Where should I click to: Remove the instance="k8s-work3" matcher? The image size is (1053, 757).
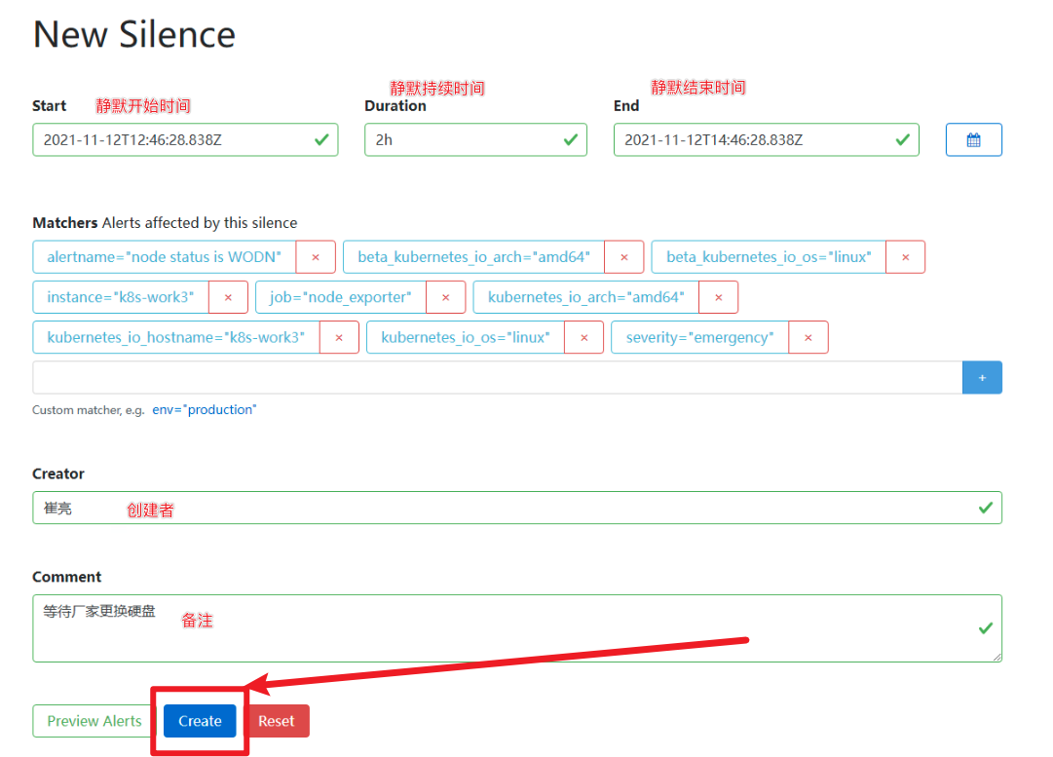click(228, 297)
